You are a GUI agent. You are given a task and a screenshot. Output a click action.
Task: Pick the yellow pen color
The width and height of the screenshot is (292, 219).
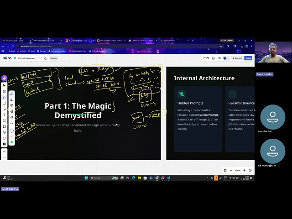point(11,136)
